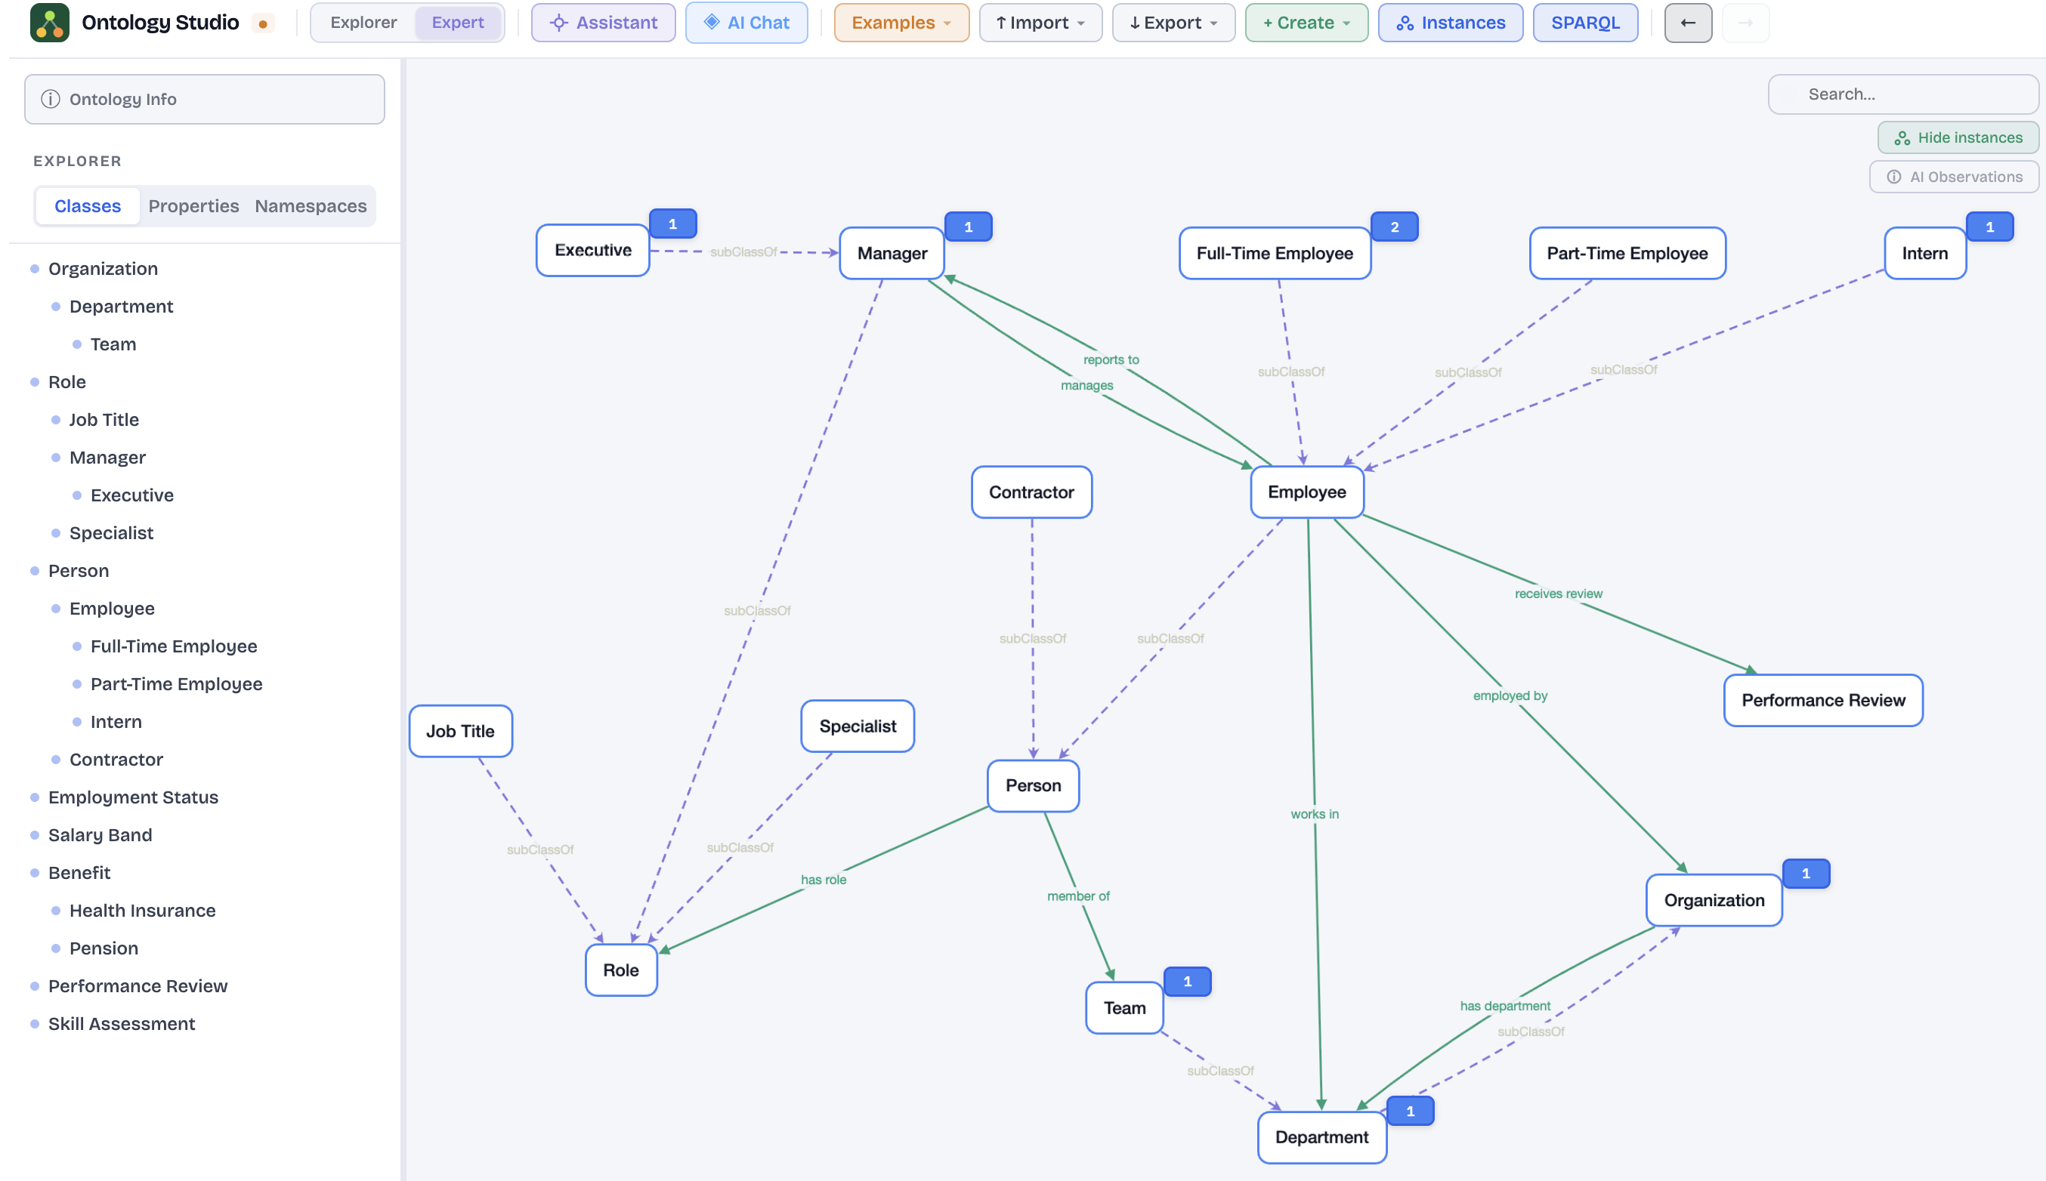The width and height of the screenshot is (2046, 1181).
Task: Open AI Observations
Action: [1955, 177]
